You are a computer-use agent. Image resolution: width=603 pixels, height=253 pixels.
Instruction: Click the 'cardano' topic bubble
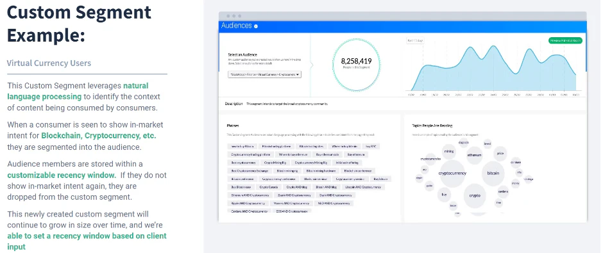coord(503,191)
